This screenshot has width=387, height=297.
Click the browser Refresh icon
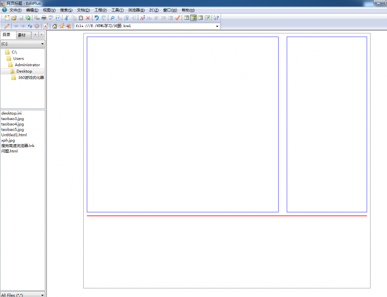click(x=30, y=26)
